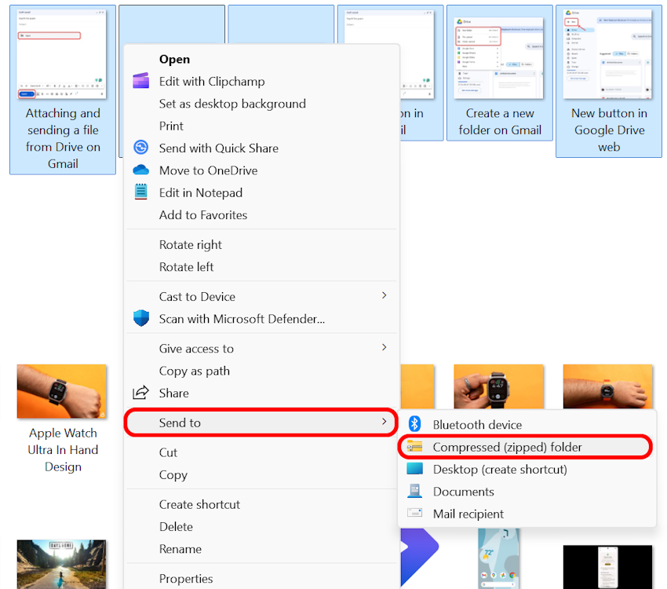This screenshot has width=667, height=589.
Task: Click the Quick Share icon
Action: tap(140, 148)
